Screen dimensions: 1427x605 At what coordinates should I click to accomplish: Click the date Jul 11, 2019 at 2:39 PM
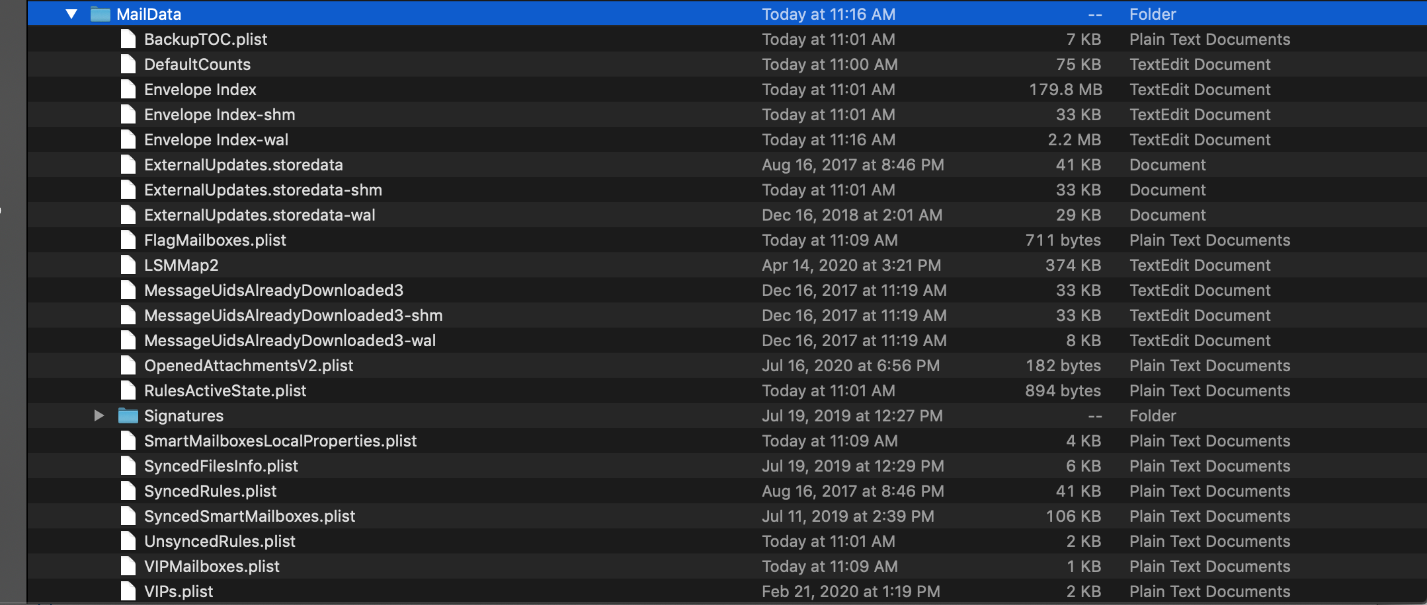848,516
